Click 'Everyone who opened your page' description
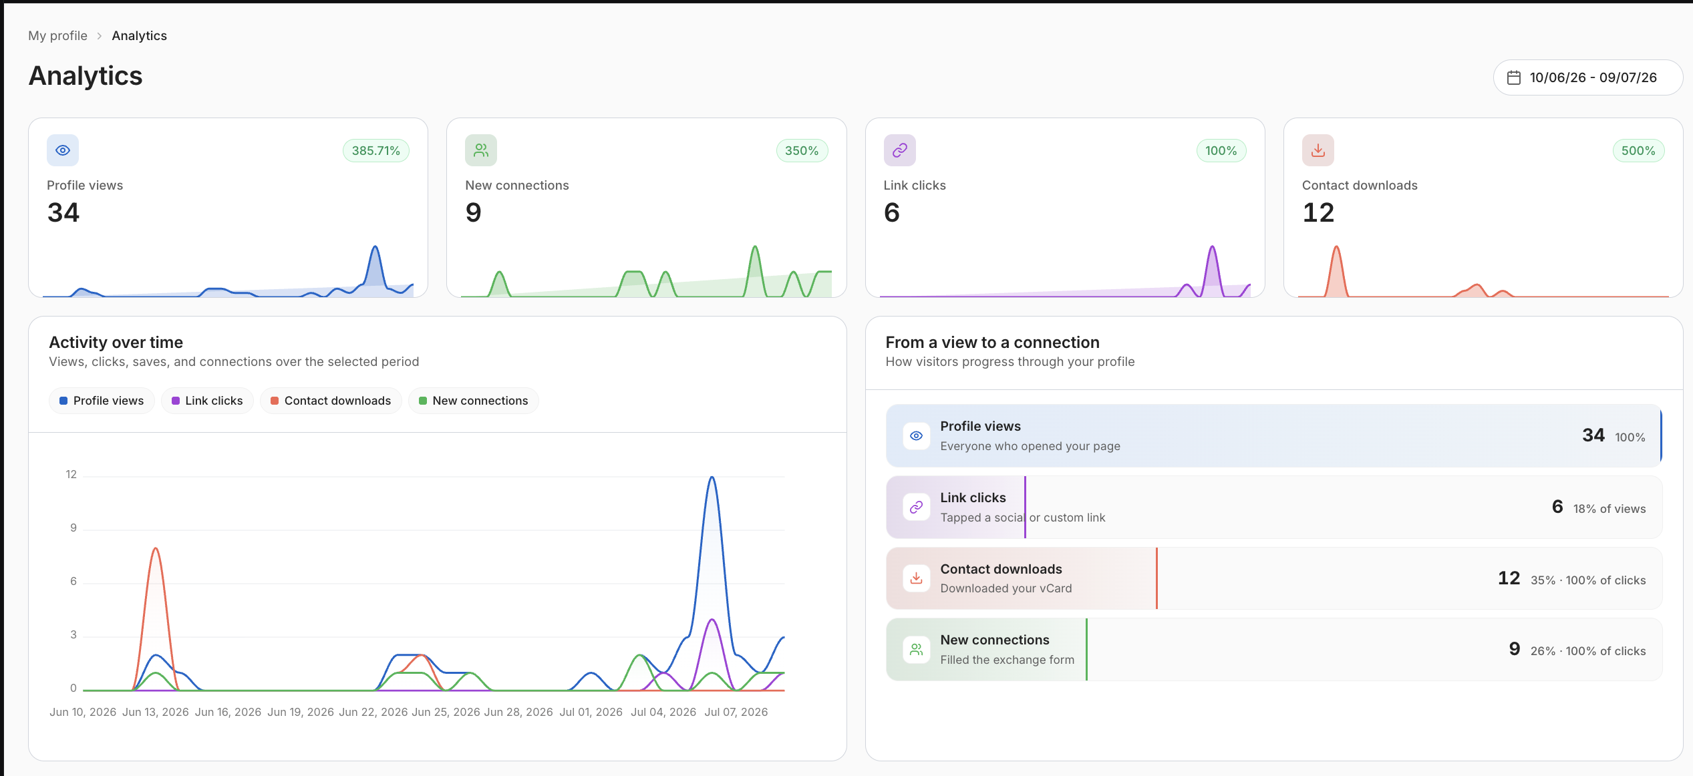 (x=1030, y=446)
